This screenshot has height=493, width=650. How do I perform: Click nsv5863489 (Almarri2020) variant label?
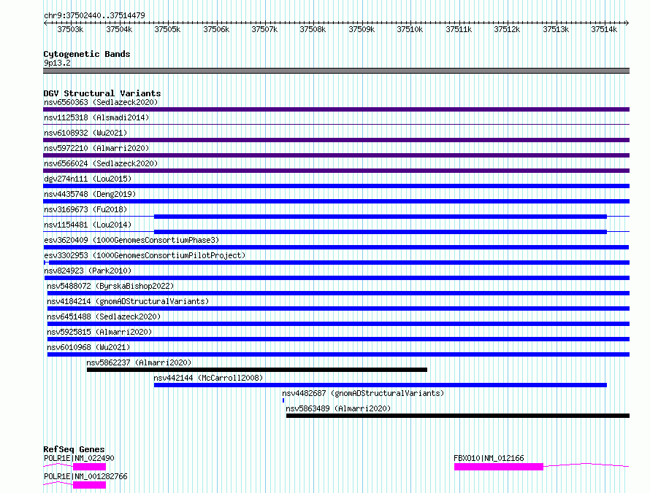(x=338, y=408)
